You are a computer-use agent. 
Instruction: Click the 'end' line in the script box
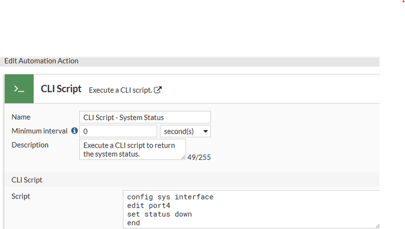point(134,223)
